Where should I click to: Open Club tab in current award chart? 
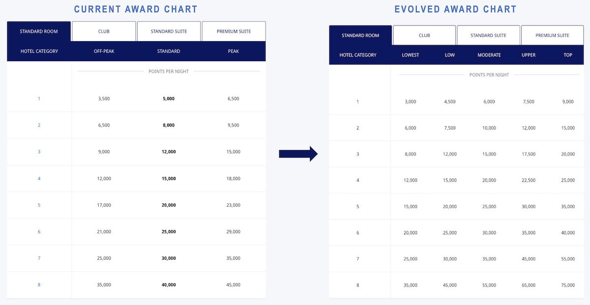coord(104,31)
